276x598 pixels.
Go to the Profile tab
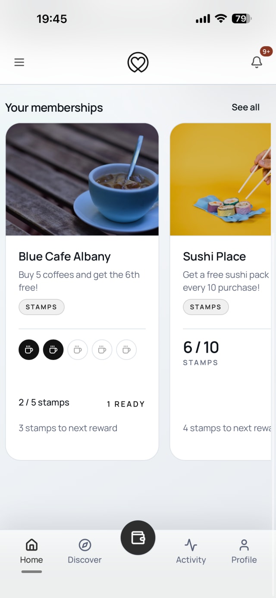[244, 551]
